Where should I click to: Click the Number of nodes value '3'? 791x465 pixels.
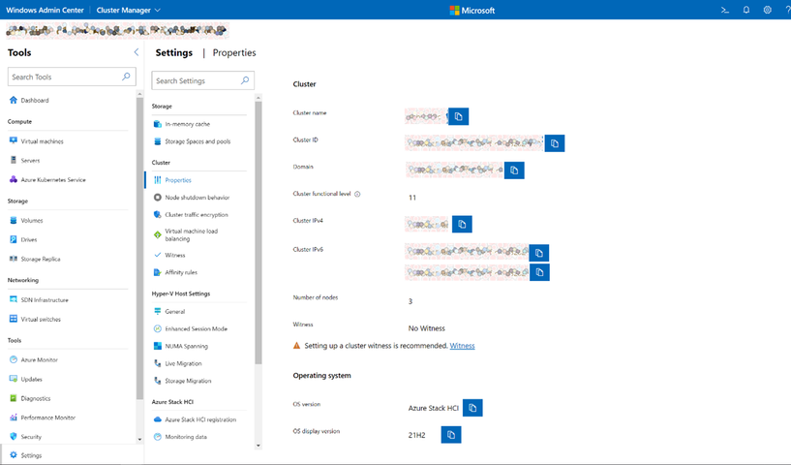point(411,301)
